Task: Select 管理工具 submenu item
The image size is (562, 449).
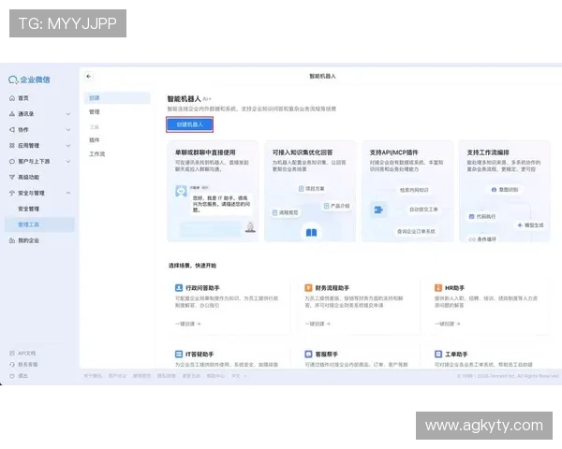Action: coord(39,224)
